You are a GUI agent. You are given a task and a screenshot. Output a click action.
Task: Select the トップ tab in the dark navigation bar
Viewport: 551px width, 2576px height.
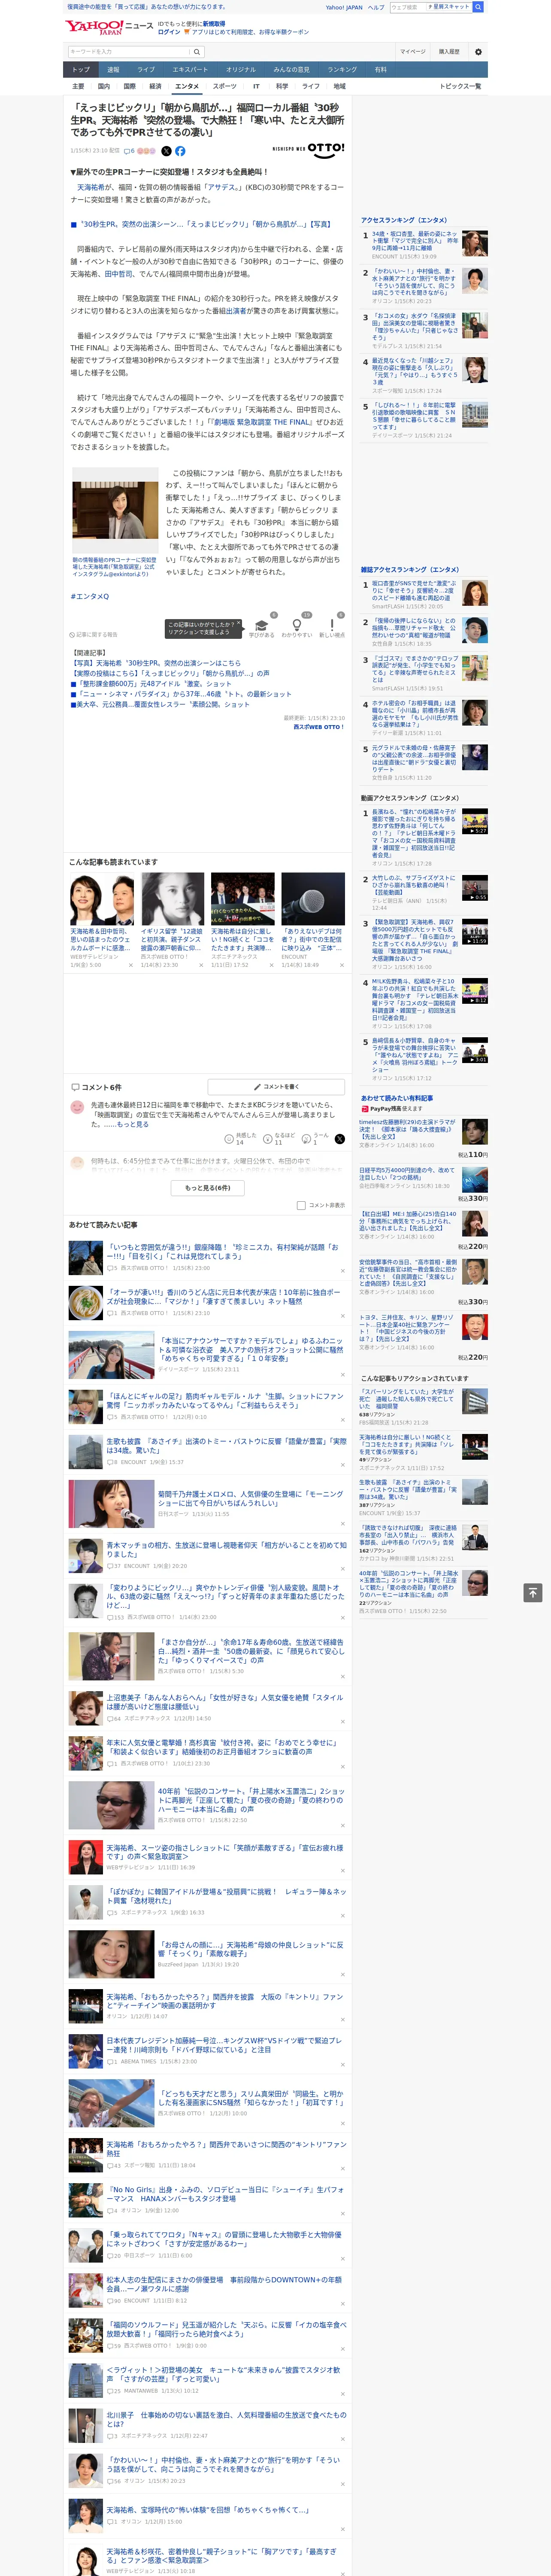[81, 70]
